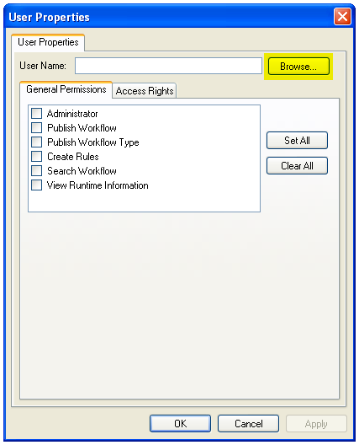Select the General Permissions tab

coord(66,89)
